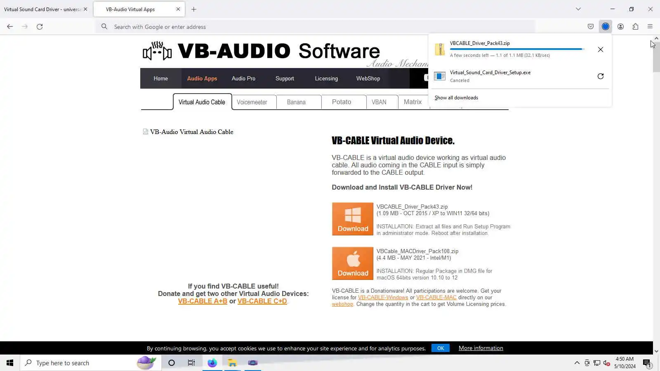Click Show all downloads
660x371 pixels.
pyautogui.click(x=456, y=98)
